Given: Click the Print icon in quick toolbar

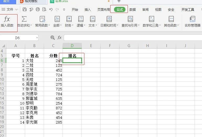Looking at the screenshot, I should [x=38, y=9].
